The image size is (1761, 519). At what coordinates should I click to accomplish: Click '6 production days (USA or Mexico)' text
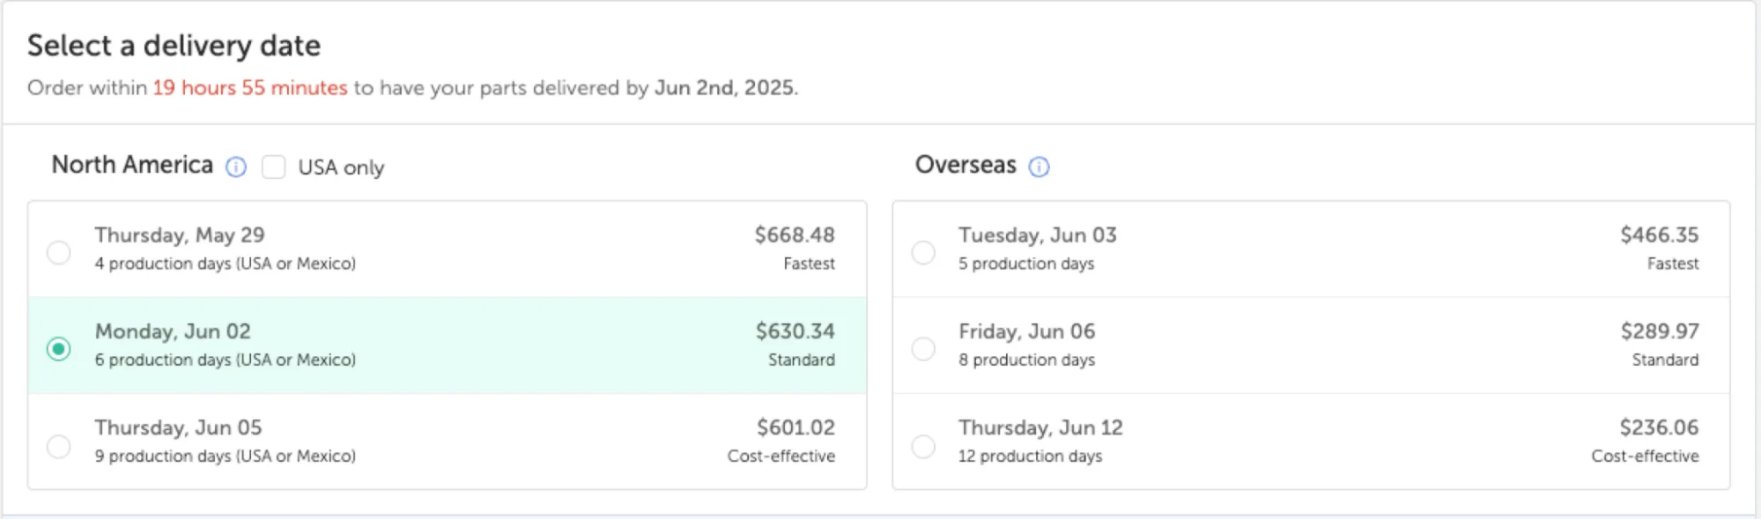(x=226, y=360)
